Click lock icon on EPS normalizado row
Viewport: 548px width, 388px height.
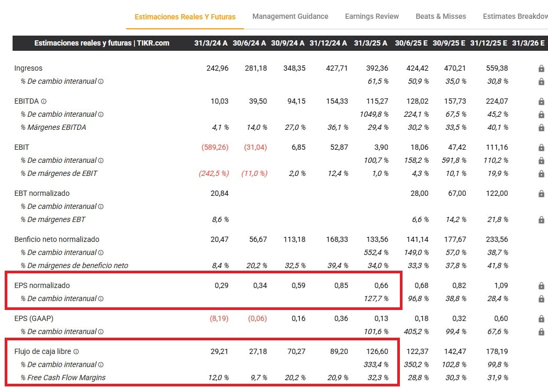[541, 286]
